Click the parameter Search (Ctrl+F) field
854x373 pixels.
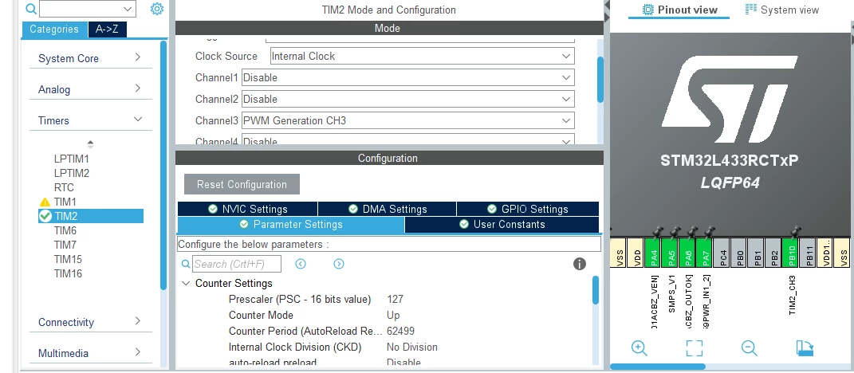click(237, 264)
